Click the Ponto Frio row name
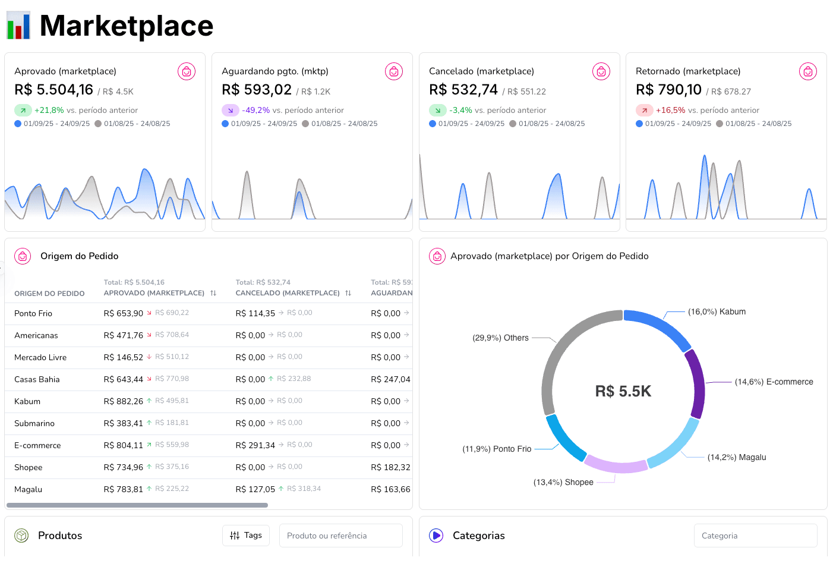Image resolution: width=833 pixels, height=570 pixels. tap(33, 313)
